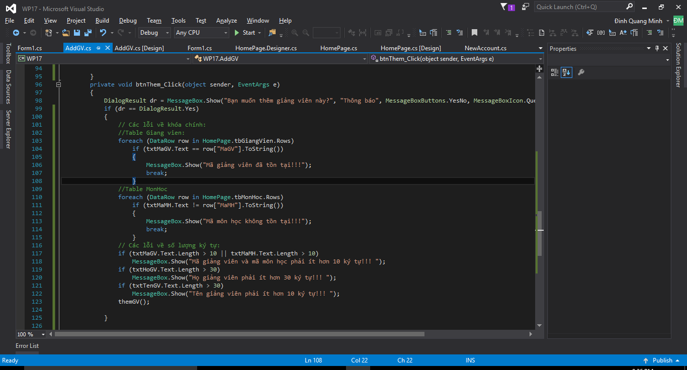Switch to the HomePage.Designer.cs tab

coord(266,48)
